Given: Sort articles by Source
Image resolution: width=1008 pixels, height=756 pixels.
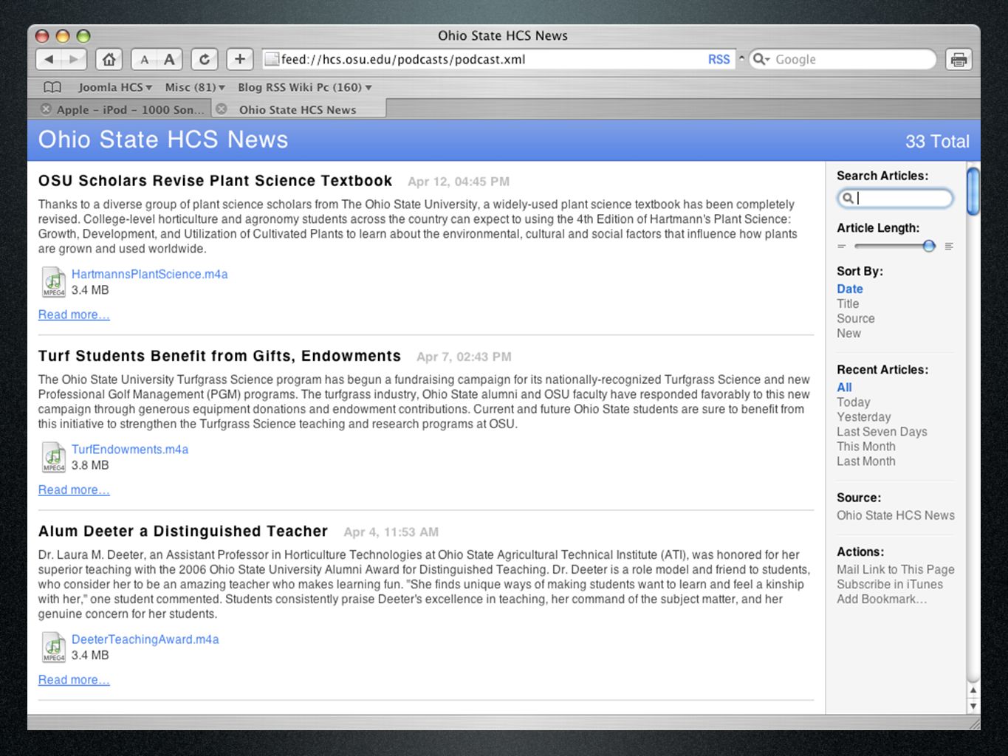Looking at the screenshot, I should coord(856,319).
